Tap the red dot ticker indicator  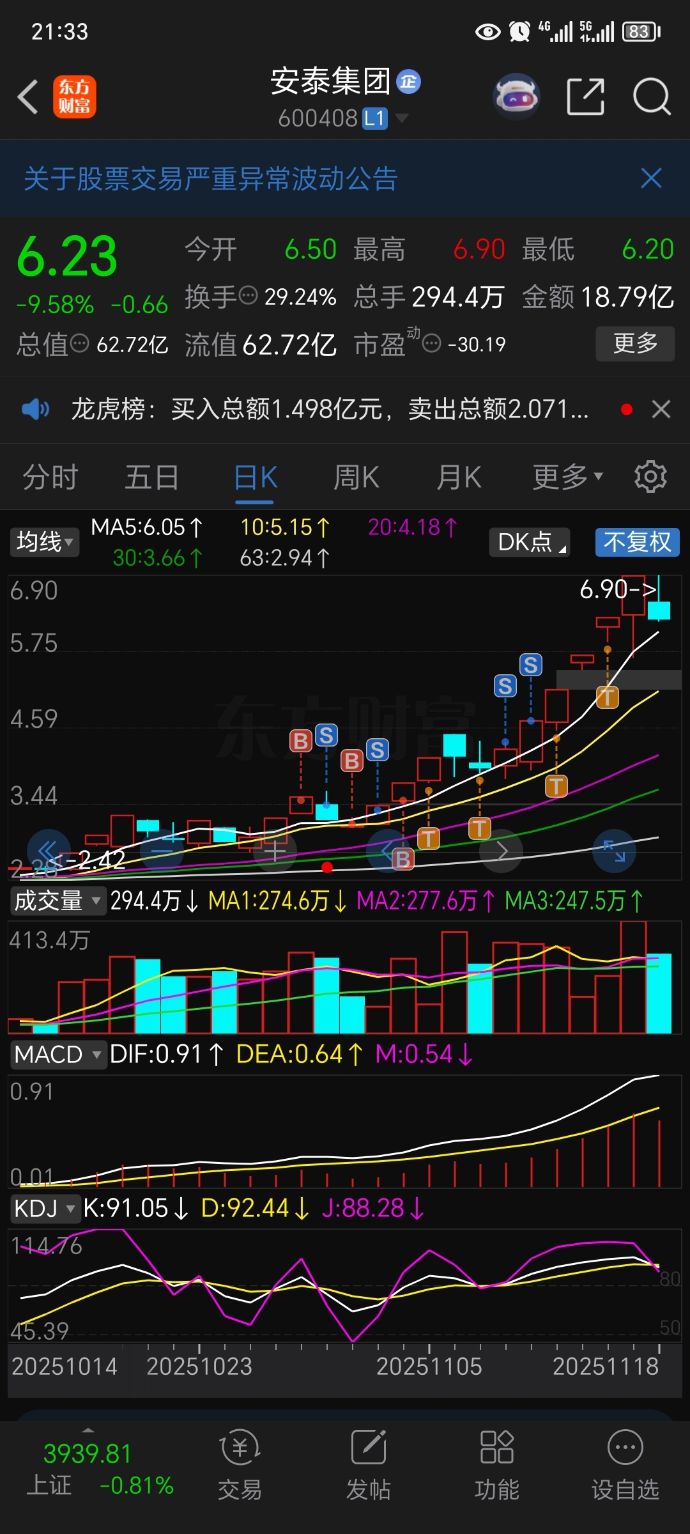(627, 409)
